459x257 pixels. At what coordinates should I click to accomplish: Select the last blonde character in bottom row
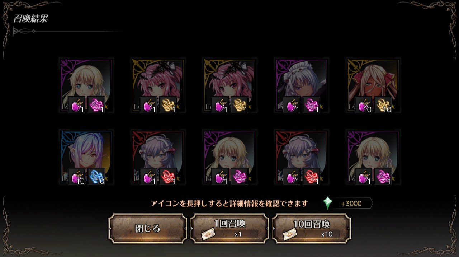(373, 157)
